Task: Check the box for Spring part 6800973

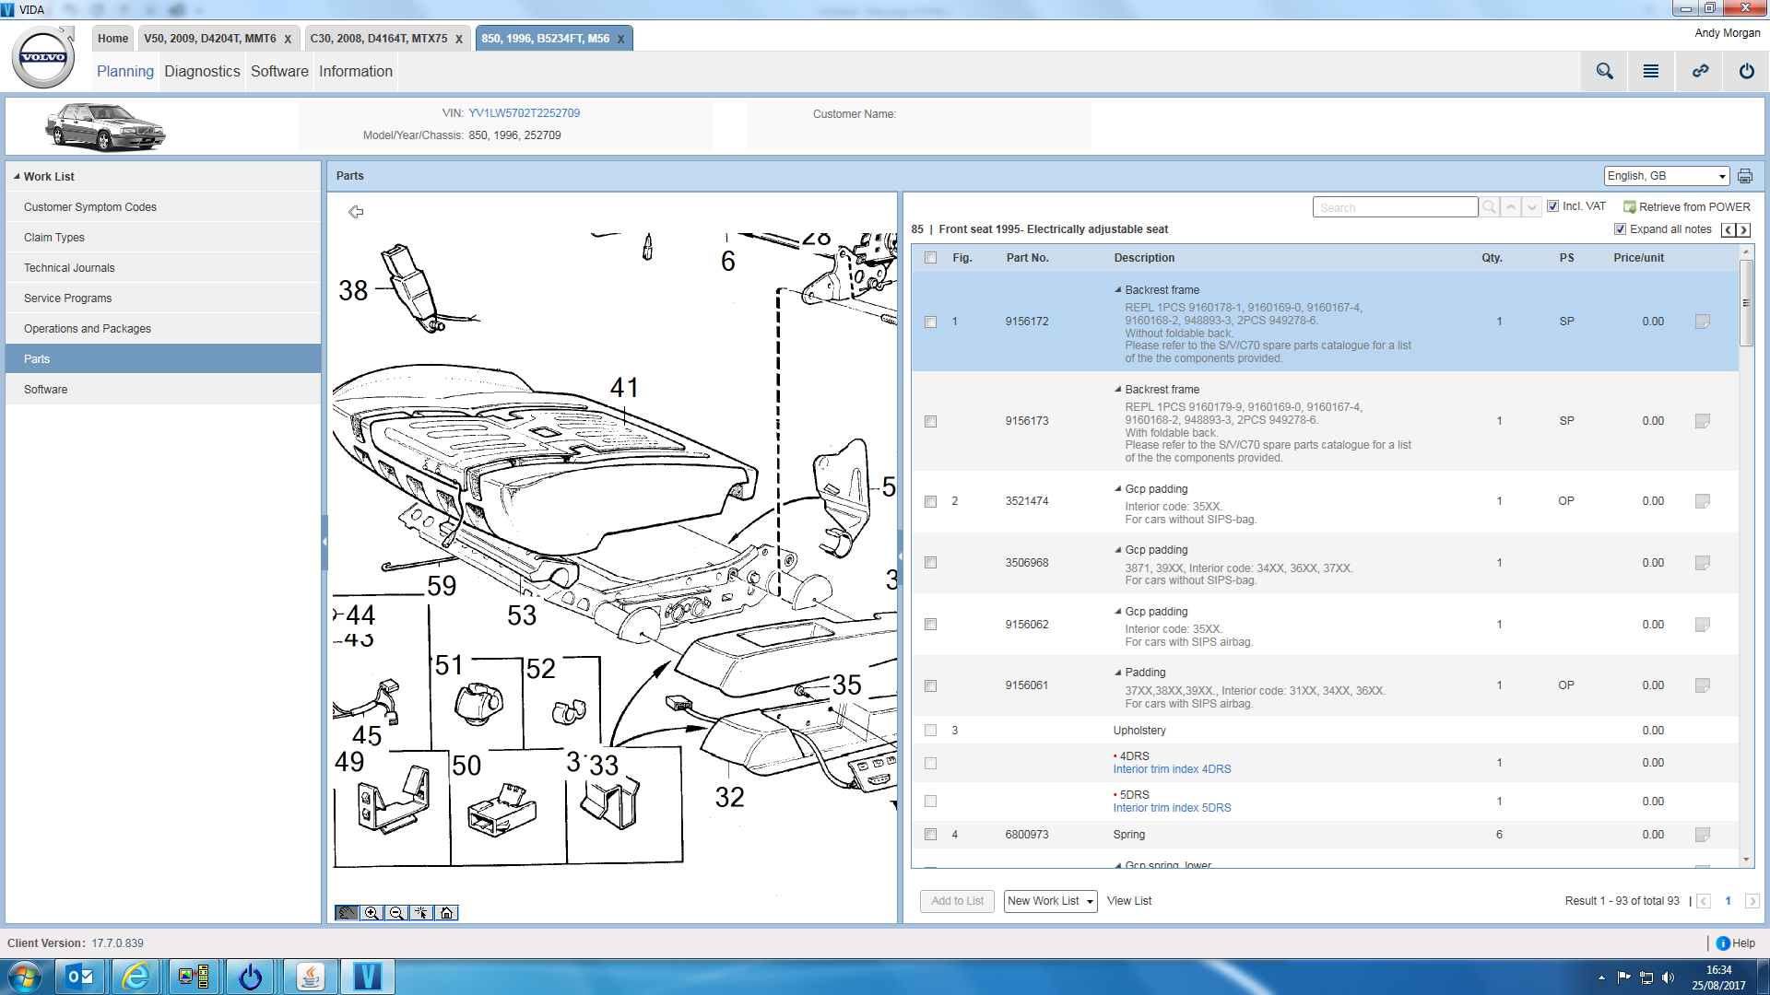Action: point(930,835)
